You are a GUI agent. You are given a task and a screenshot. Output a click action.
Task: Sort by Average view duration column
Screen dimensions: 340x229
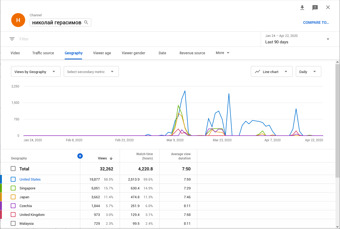click(181, 156)
